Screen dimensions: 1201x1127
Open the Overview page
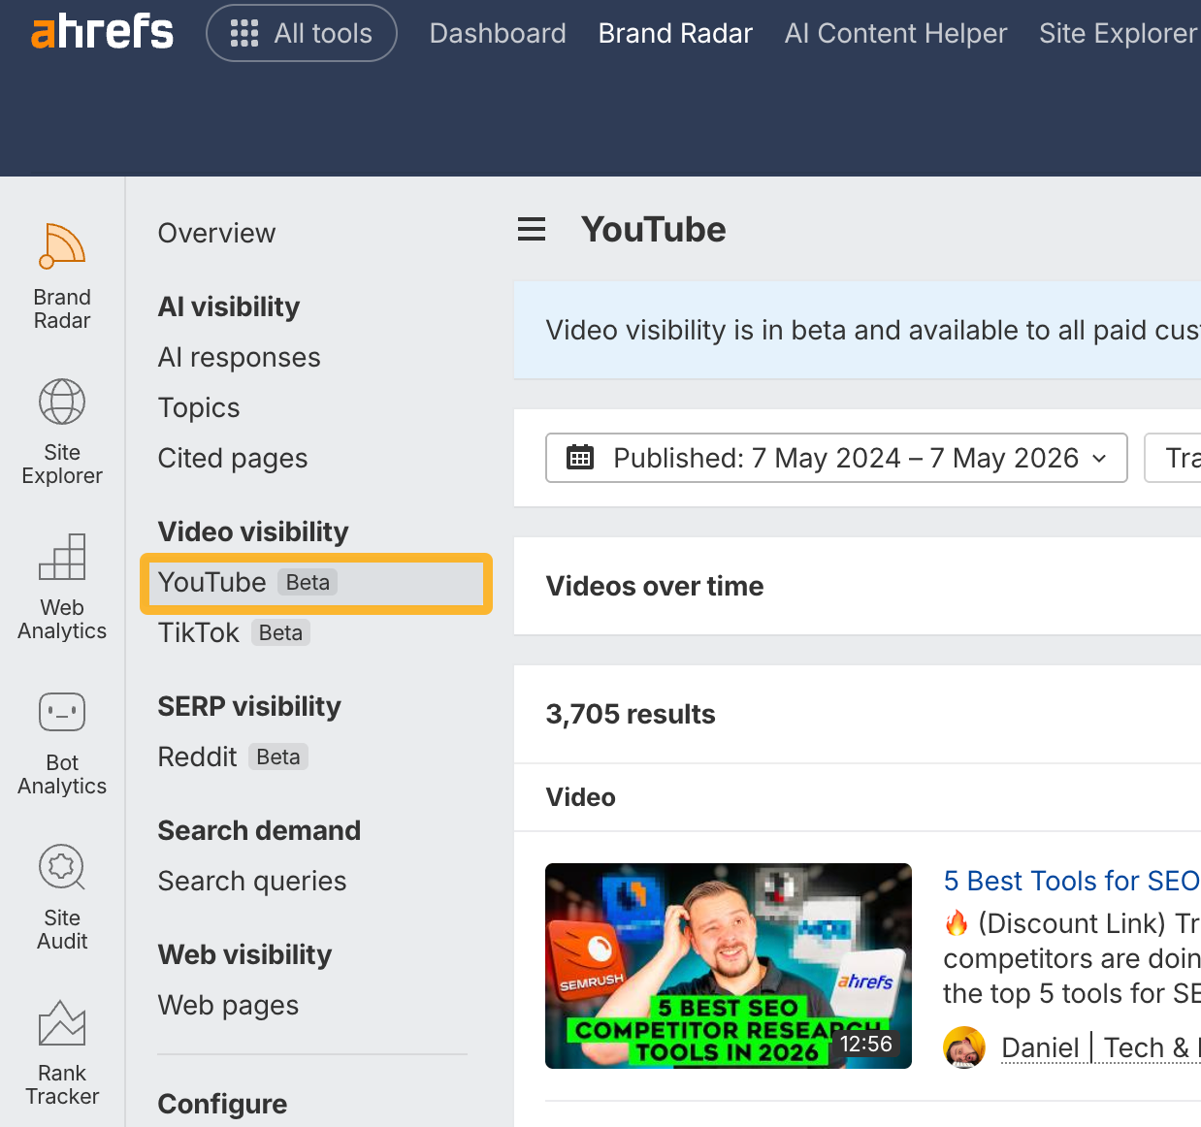click(216, 233)
